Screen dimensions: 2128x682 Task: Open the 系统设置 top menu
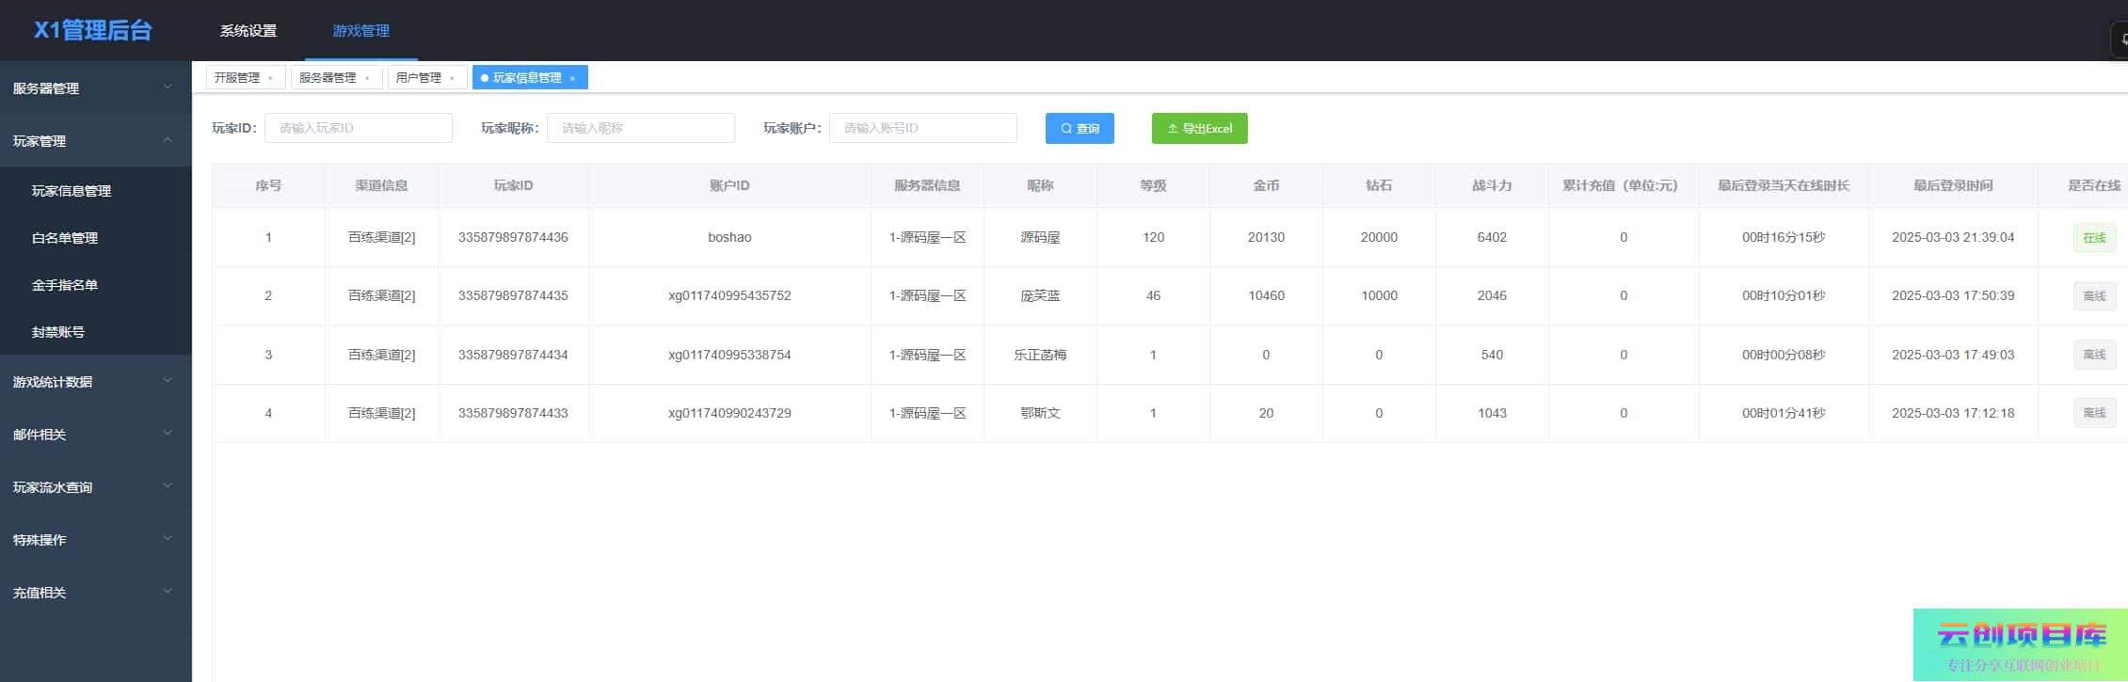tap(248, 31)
